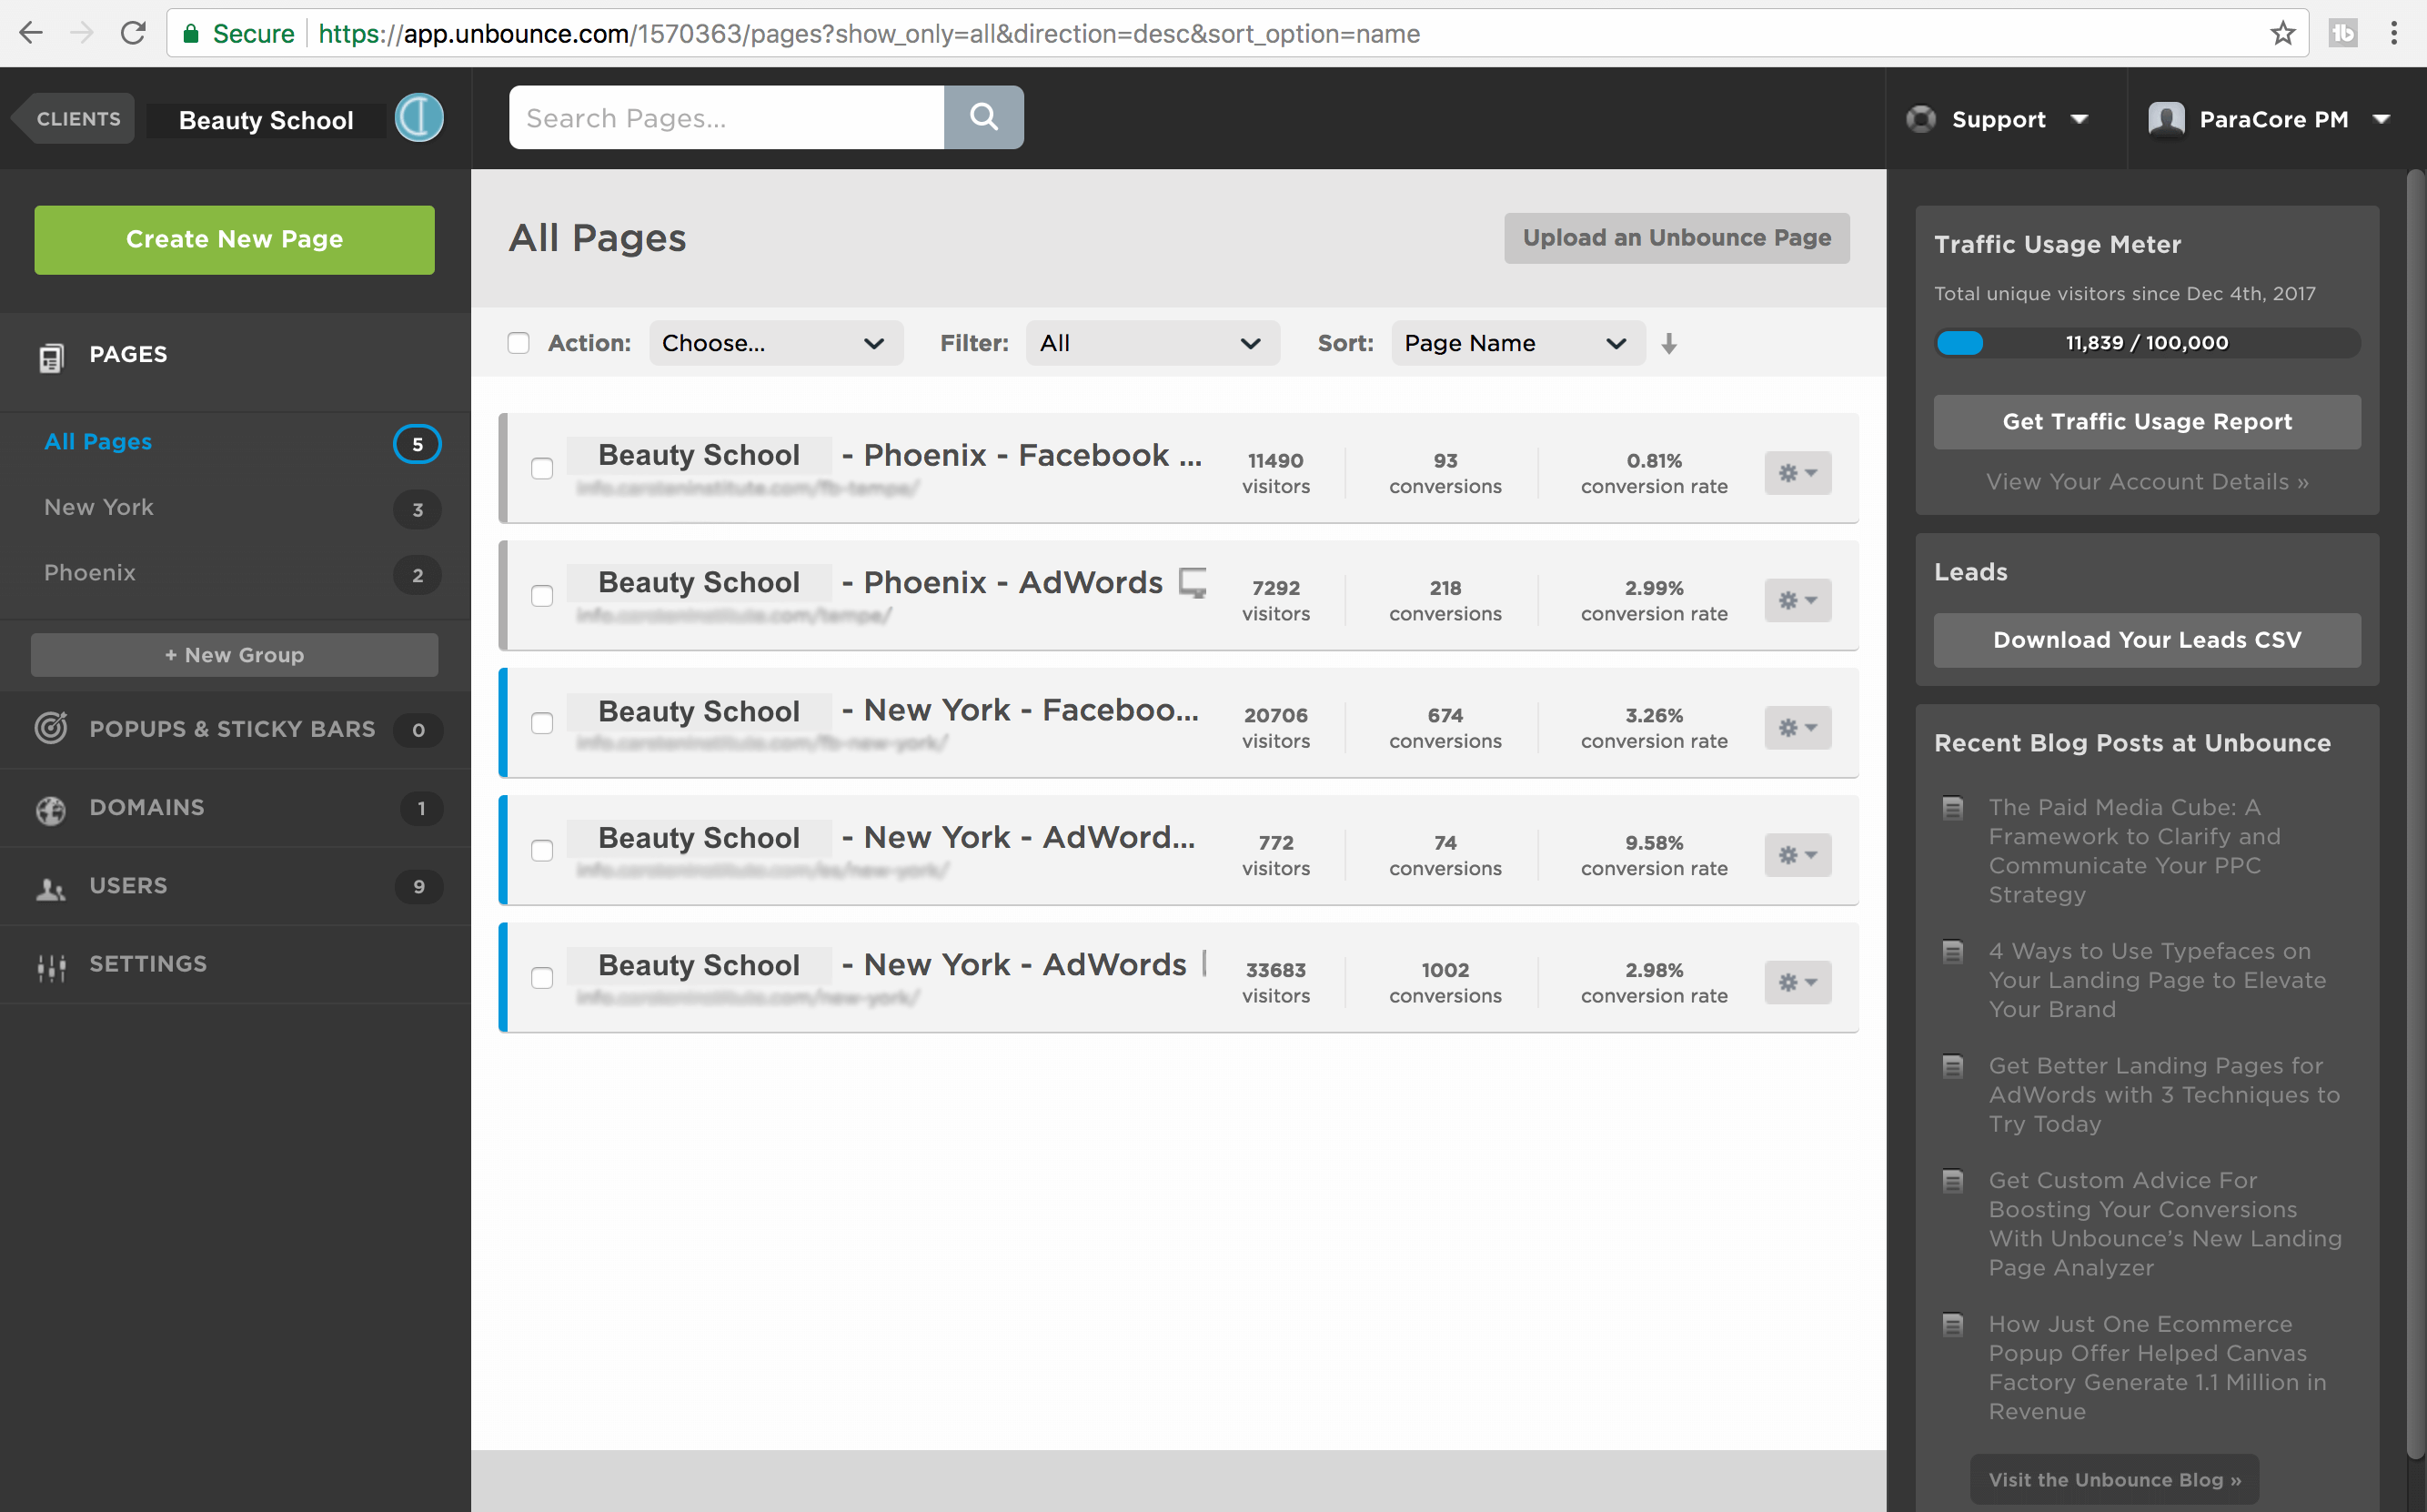Click the sort direction arrow icon
This screenshot has height=1512, width=2427.
[1668, 343]
